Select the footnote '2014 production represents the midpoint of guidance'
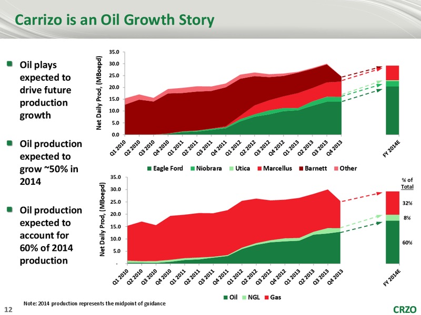The width and height of the screenshot is (421, 315). 102,303
